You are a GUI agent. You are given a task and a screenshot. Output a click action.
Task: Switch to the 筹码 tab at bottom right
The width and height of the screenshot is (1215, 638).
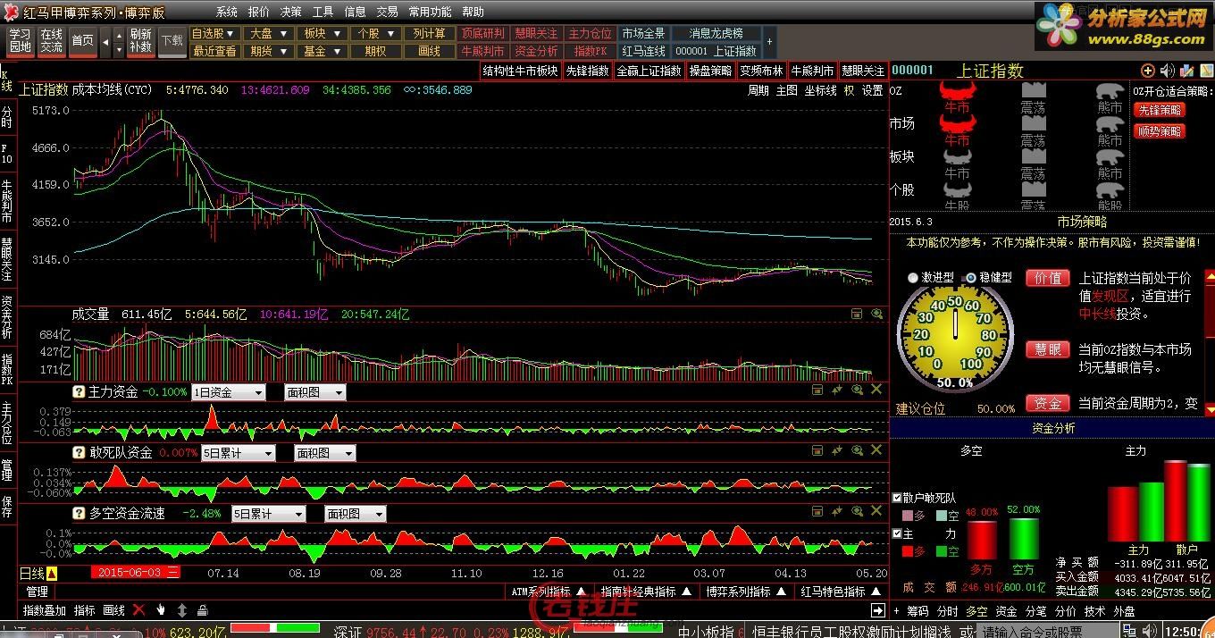[x=918, y=611]
